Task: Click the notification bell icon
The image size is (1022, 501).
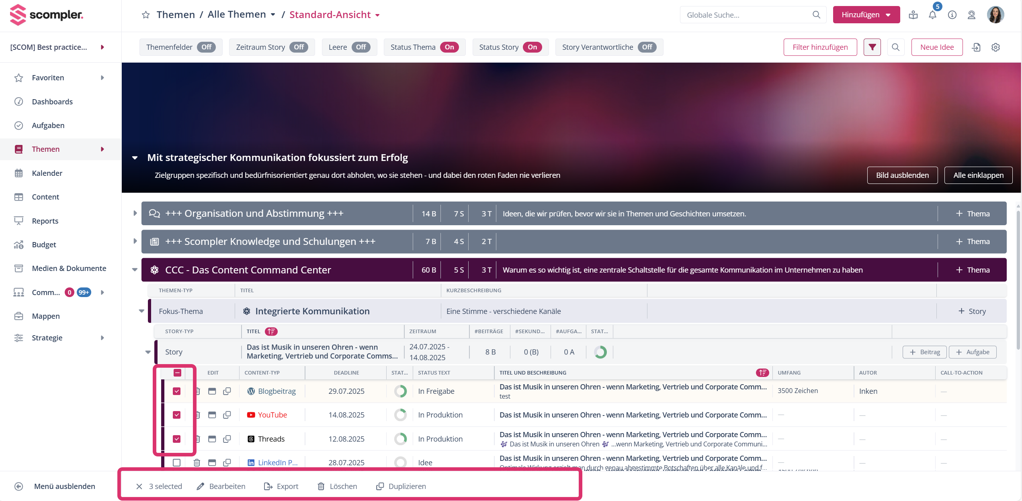Action: (932, 15)
